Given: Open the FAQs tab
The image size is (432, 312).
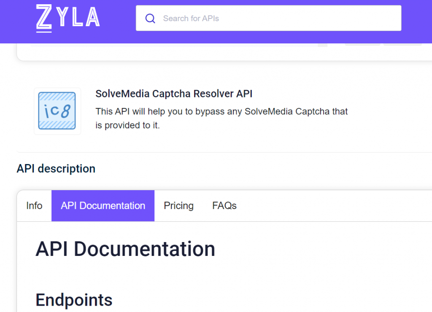Looking at the screenshot, I should point(224,206).
